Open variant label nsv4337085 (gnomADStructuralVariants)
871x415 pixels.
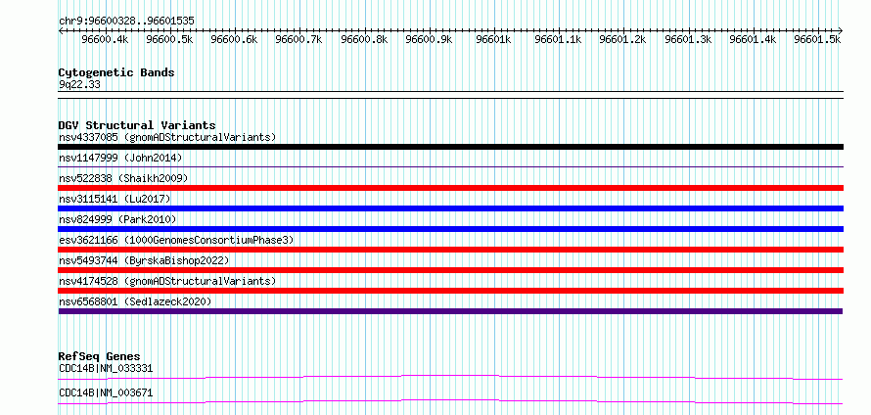tap(167, 137)
